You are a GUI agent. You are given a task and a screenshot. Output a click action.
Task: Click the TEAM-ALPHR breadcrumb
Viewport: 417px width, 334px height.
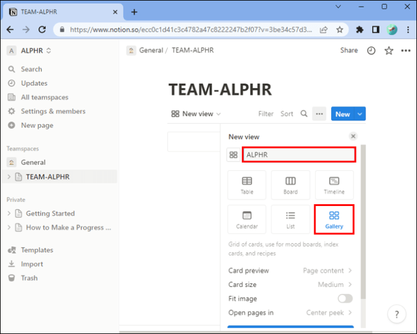[193, 50]
